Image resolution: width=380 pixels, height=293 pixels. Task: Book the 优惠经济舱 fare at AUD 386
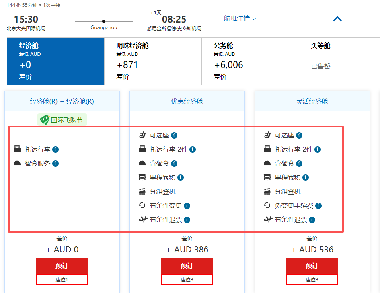[x=187, y=266]
